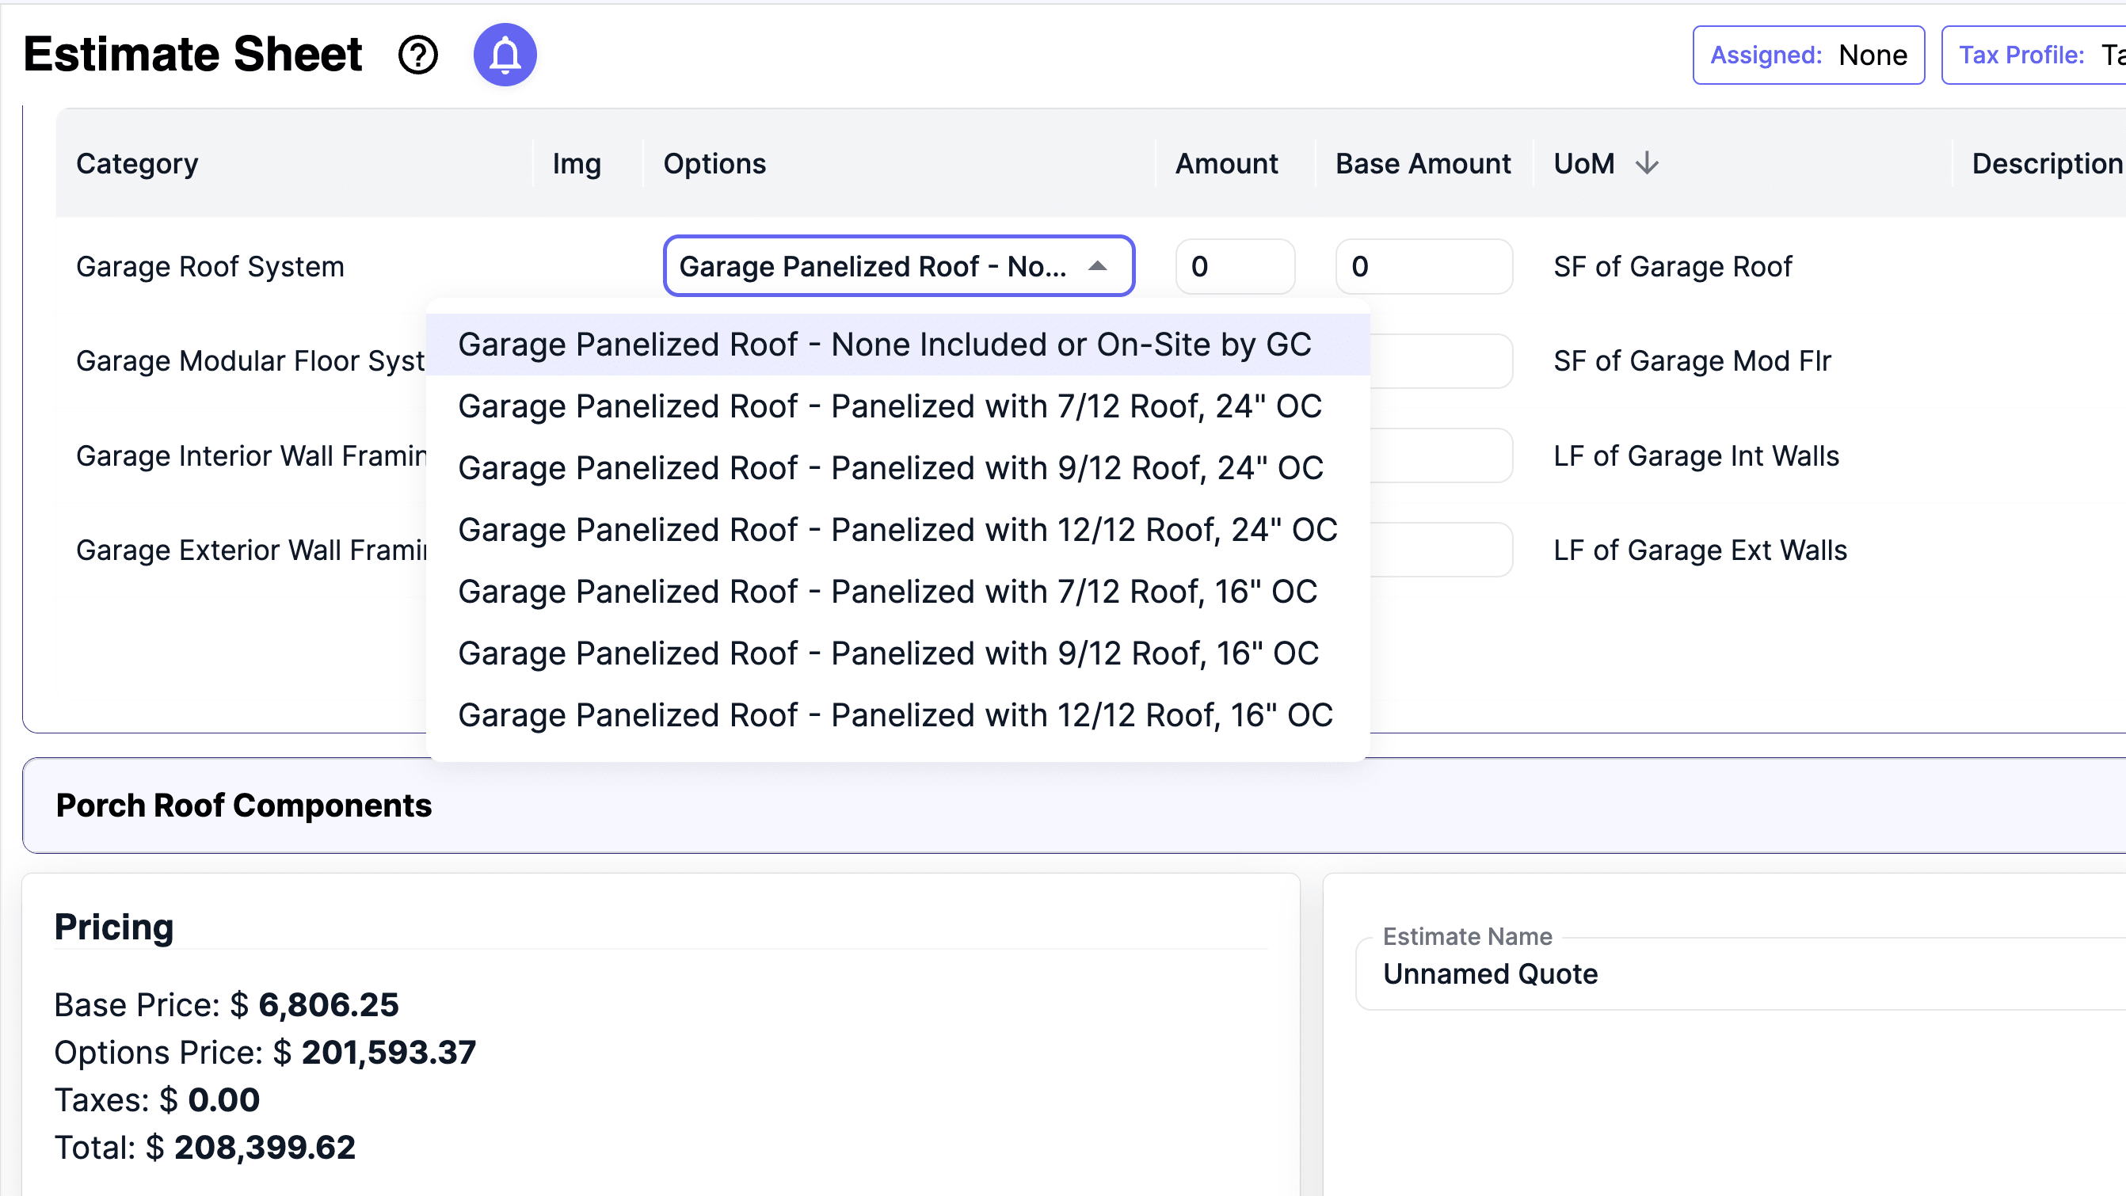Sort by the UoM column header

1583,163
